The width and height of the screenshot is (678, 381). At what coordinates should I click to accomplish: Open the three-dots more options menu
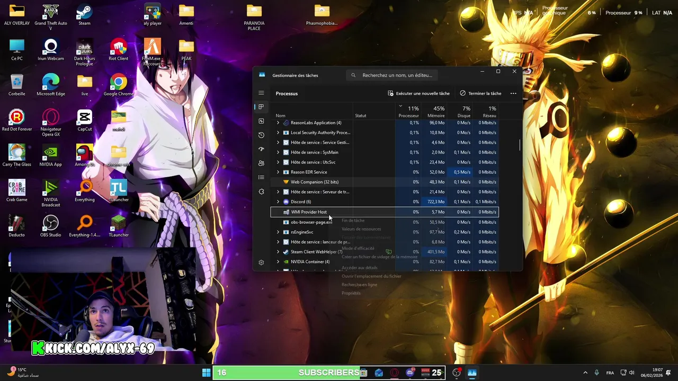(x=513, y=93)
